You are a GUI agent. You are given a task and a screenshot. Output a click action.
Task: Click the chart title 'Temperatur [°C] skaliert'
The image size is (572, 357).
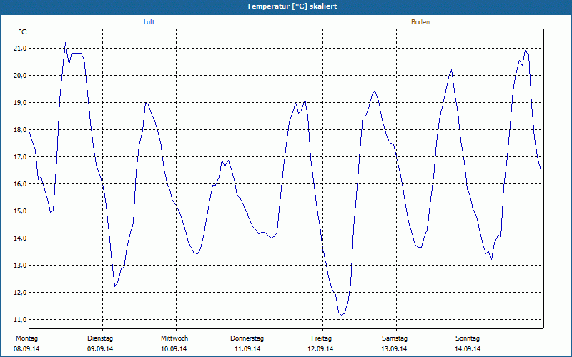tap(292, 6)
